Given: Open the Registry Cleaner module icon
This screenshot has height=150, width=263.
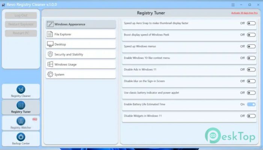Looking at the screenshot, I should click(21, 89).
